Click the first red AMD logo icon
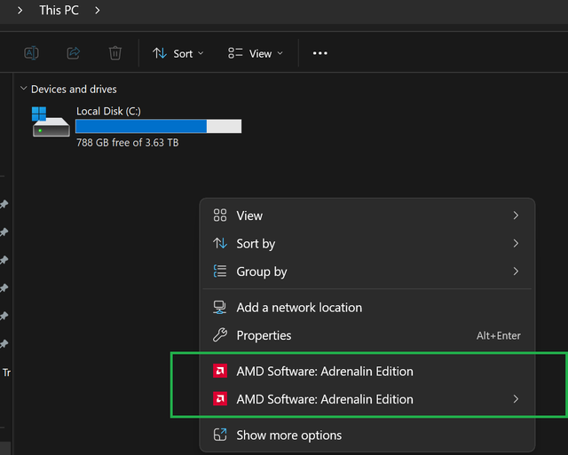 pos(220,371)
